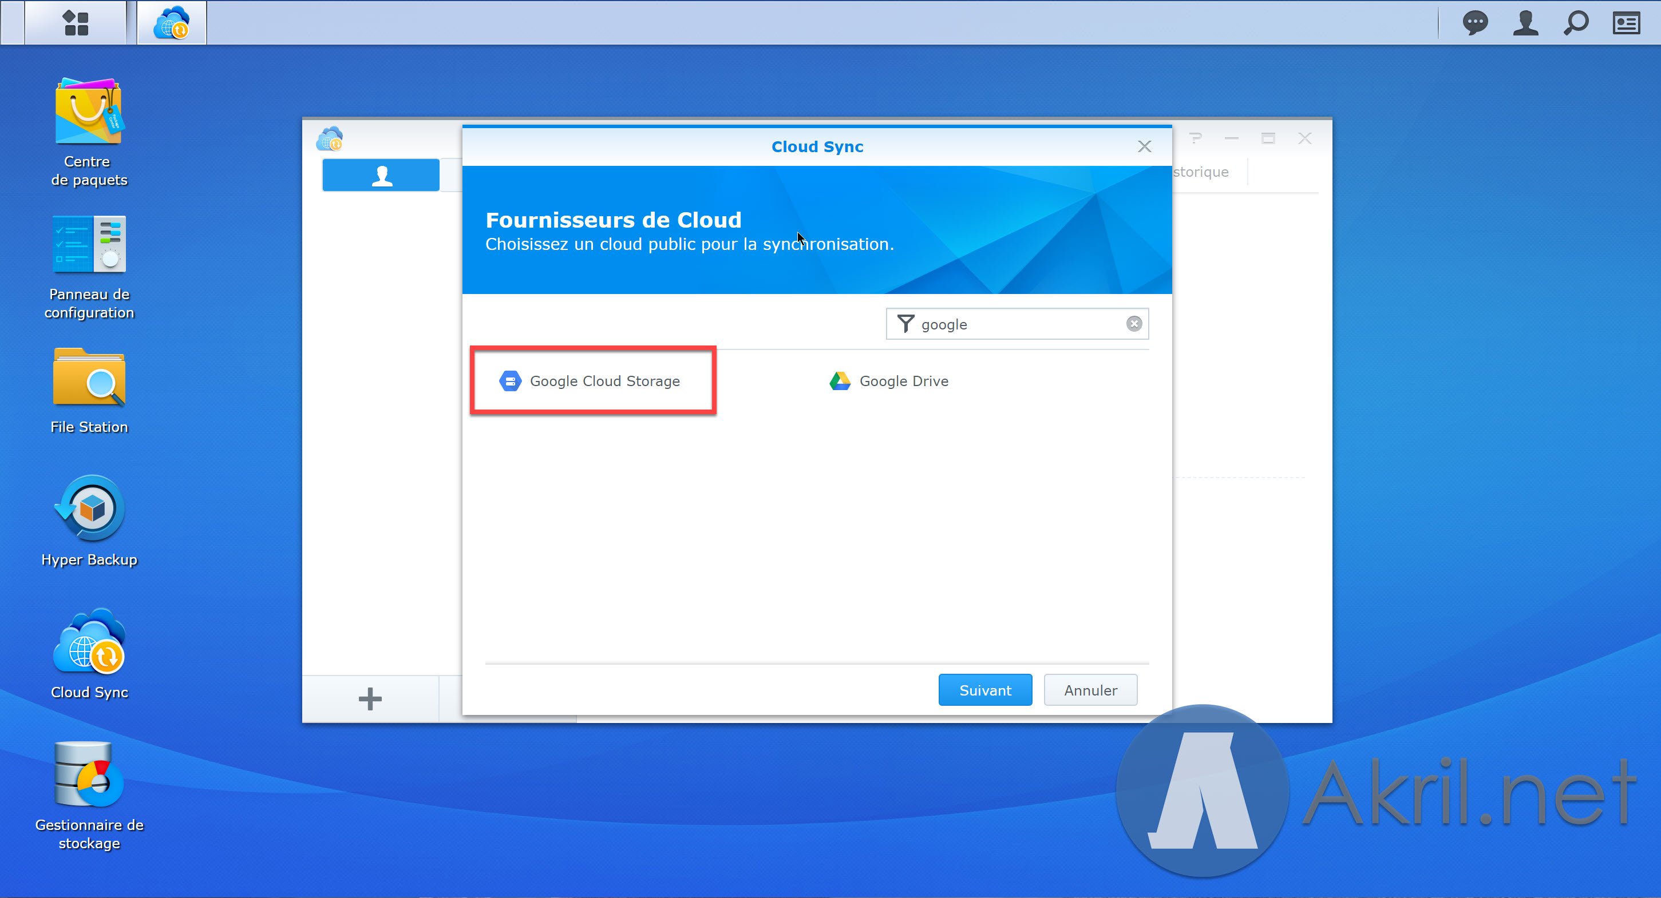Screen dimensions: 1661x898
Task: Select the user connection tab in sidebar
Action: pos(381,174)
